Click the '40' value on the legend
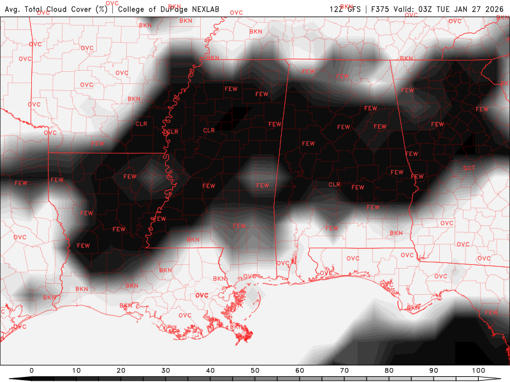This screenshot has height=382, width=510. click(210, 371)
